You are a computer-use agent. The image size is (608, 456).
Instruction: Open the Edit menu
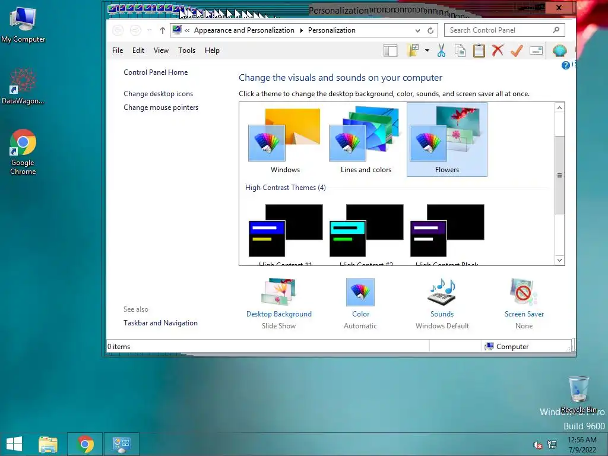[138, 50]
